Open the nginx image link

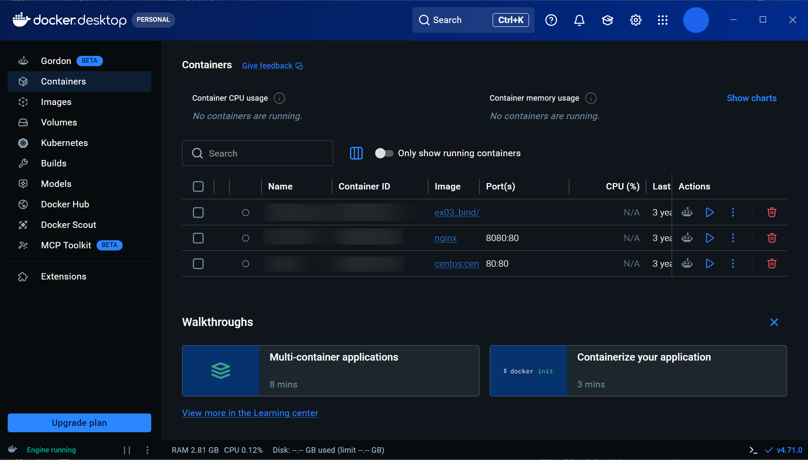pyautogui.click(x=446, y=238)
